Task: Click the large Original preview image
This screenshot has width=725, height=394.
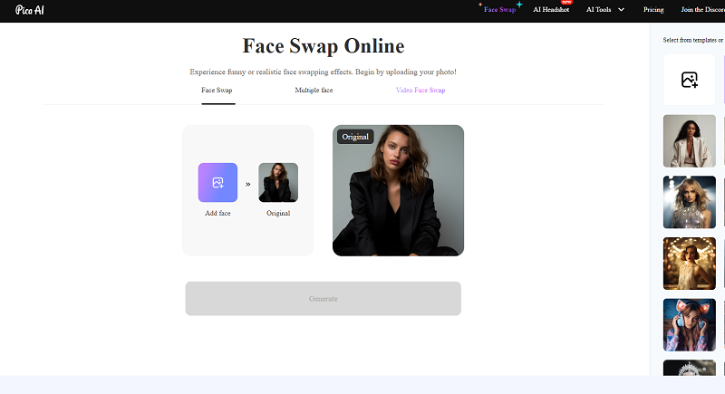Action: point(398,190)
